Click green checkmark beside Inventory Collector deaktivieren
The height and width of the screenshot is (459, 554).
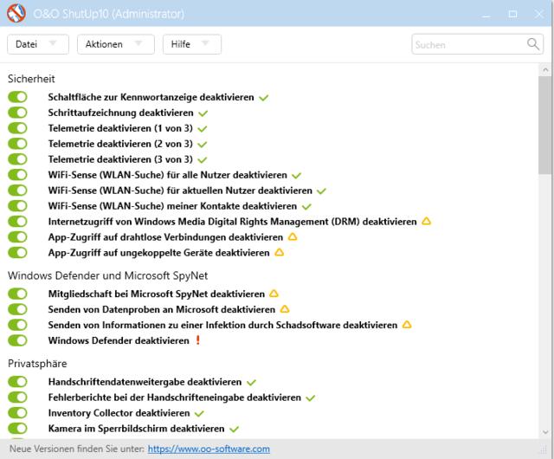(199, 414)
